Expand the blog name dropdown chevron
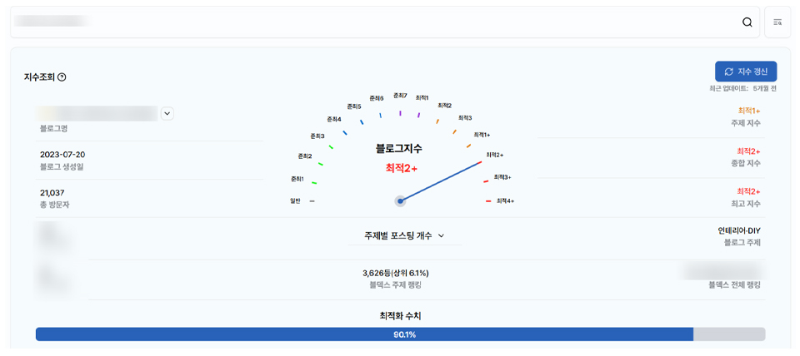 [167, 114]
